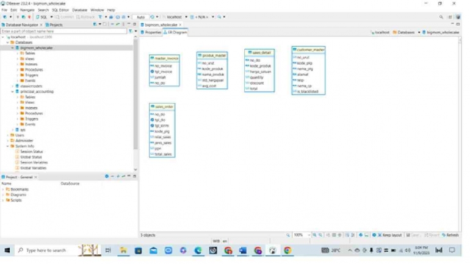Expand the Users folder
The width and height of the screenshot is (470, 264).
coord(8,135)
